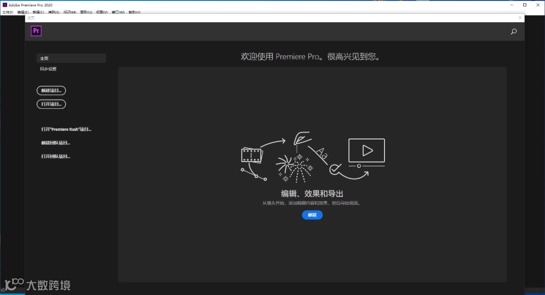Click the 新建项目... button
This screenshot has height=295, width=545.
coord(51,90)
